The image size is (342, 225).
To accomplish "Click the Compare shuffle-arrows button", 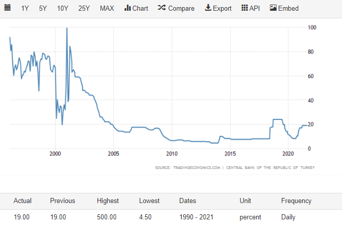I will coord(176,8).
